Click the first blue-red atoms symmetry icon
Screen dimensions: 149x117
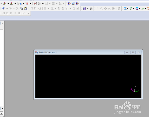coord(69,4)
